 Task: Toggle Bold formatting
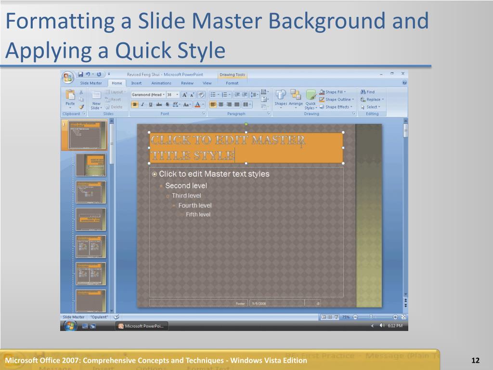point(135,105)
